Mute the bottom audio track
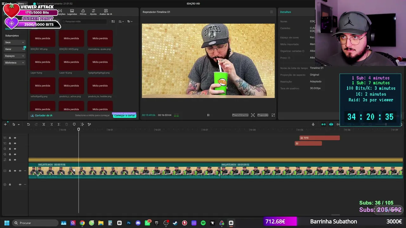Screen dimensions: 406x228 (20, 185)
